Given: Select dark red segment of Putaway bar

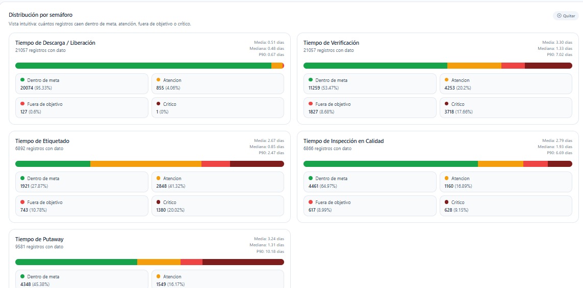Looking at the screenshot, I should pyautogui.click(x=243, y=262).
